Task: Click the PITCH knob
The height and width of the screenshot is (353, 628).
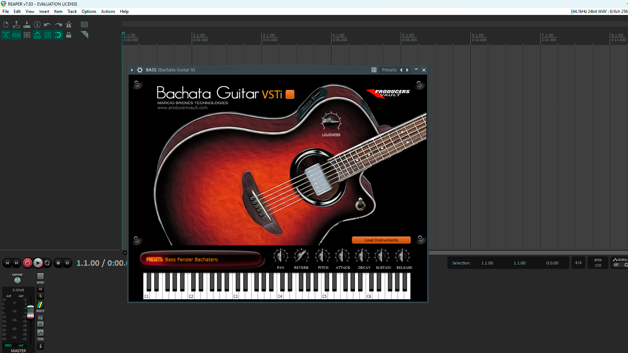Action: 322,256
